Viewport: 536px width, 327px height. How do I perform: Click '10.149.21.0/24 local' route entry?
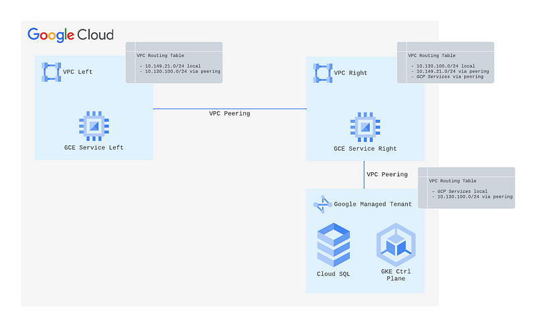click(173, 66)
